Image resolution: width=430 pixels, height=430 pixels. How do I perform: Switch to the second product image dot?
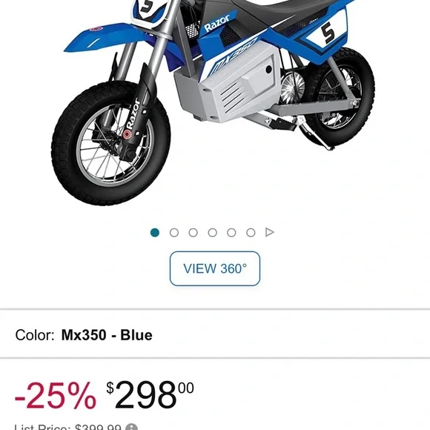click(x=174, y=233)
